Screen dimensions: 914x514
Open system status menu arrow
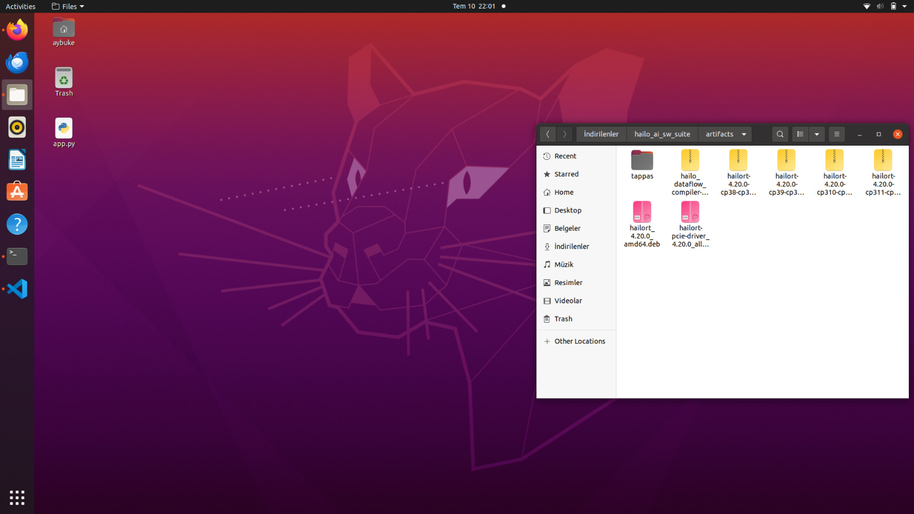tap(904, 6)
